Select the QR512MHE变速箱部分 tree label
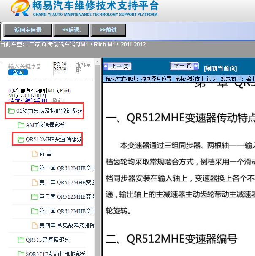 coord(54,139)
